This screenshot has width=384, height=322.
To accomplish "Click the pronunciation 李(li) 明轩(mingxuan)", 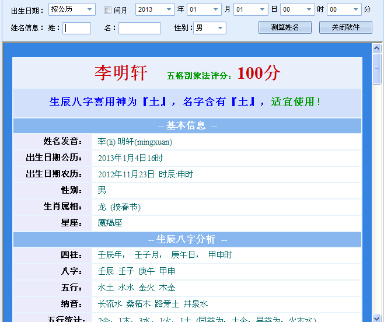I will (x=135, y=142).
